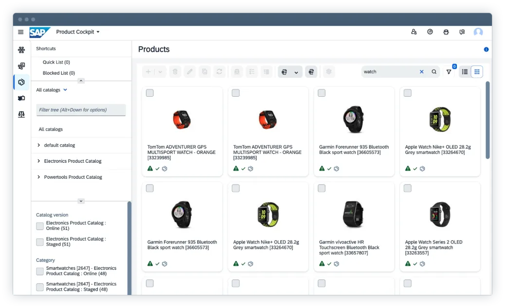This screenshot has width=505, height=308.
Task: Click the target circle icon in header
Action: (430, 32)
